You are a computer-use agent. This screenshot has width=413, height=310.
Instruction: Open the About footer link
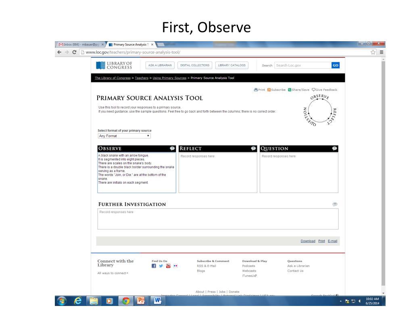(200, 292)
